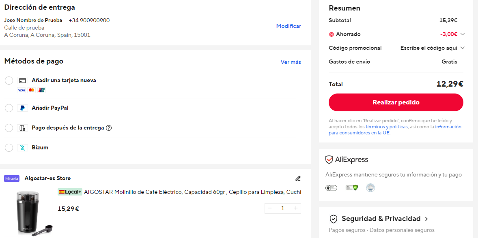Select the new card radio button

click(x=9, y=81)
